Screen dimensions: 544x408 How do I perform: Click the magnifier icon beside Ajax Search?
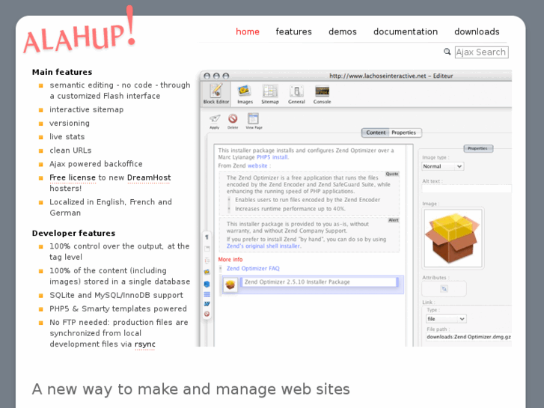tap(447, 52)
